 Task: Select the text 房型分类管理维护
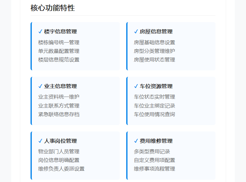tap(154, 51)
